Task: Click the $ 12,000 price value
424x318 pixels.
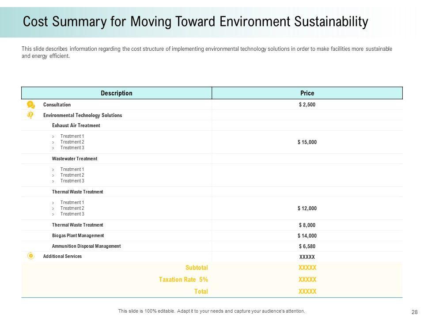Action: click(307, 208)
